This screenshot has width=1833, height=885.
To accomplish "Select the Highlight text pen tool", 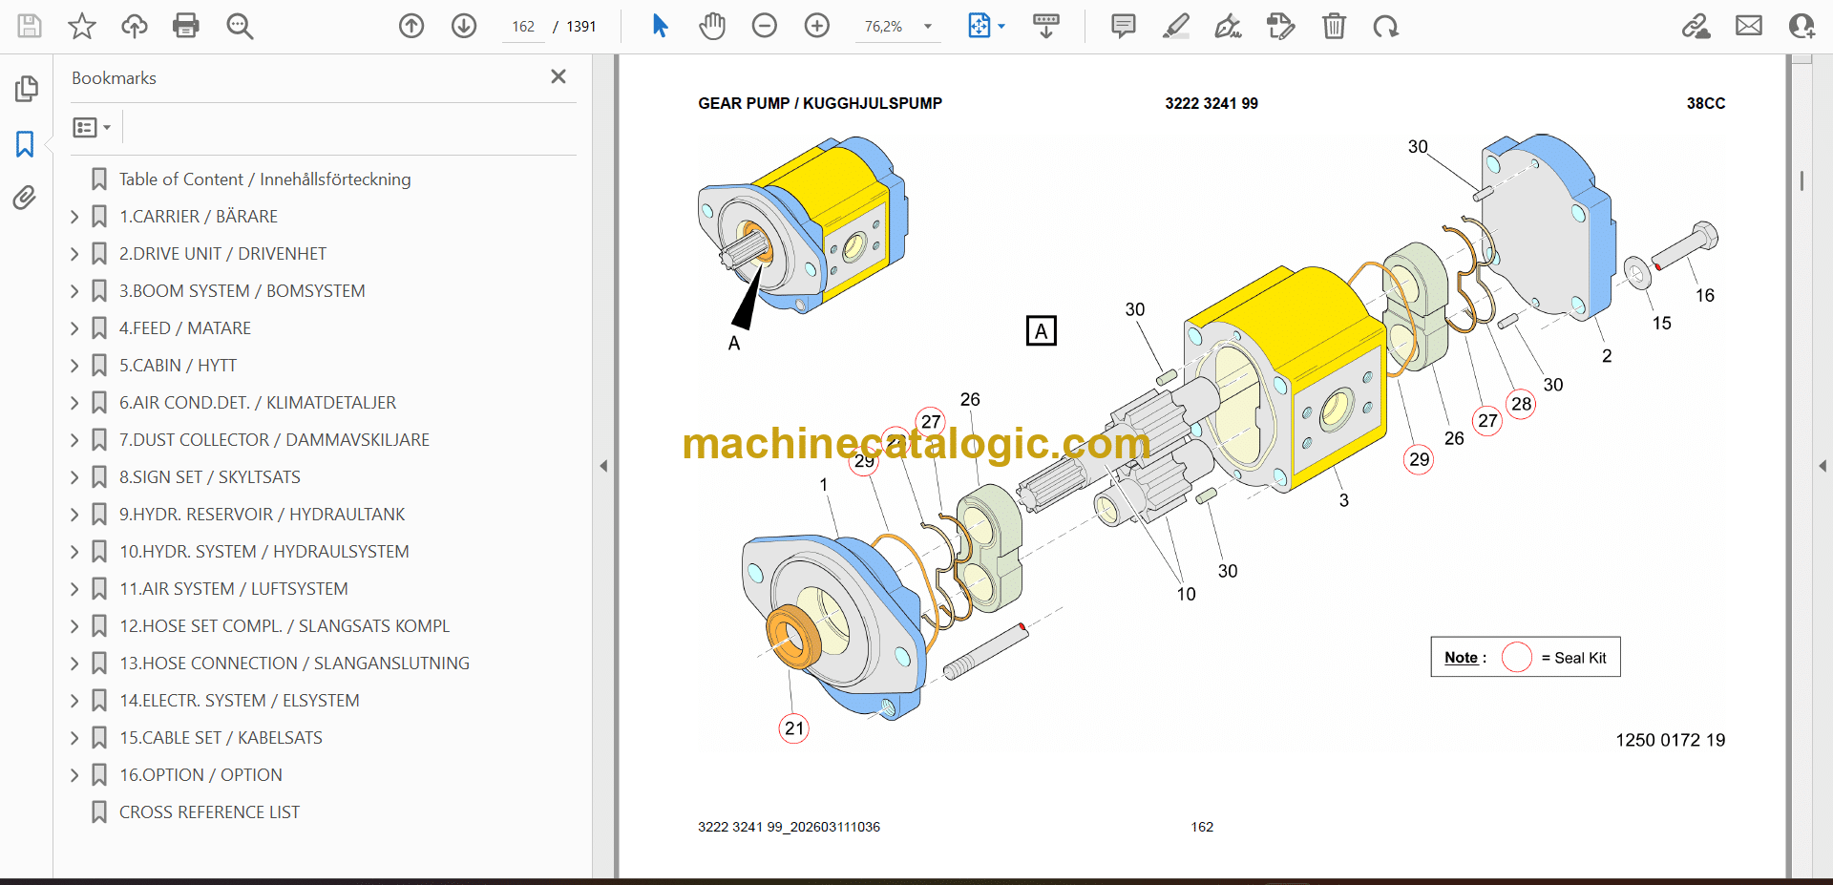I will tap(1175, 26).
